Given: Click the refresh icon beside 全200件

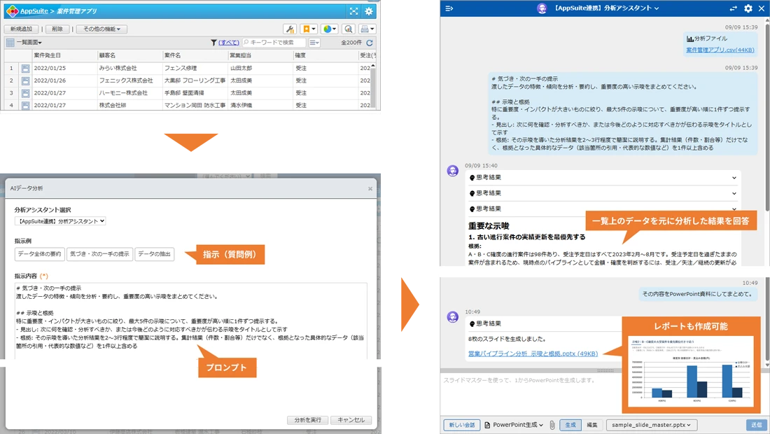Looking at the screenshot, I should click(x=370, y=43).
